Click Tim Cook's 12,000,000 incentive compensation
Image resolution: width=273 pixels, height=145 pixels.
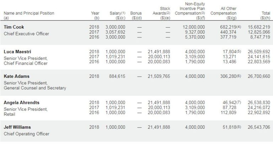coord(193,27)
